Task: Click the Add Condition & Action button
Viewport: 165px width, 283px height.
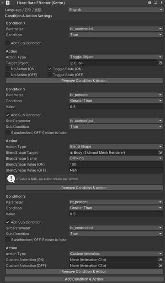Action: coord(84,279)
